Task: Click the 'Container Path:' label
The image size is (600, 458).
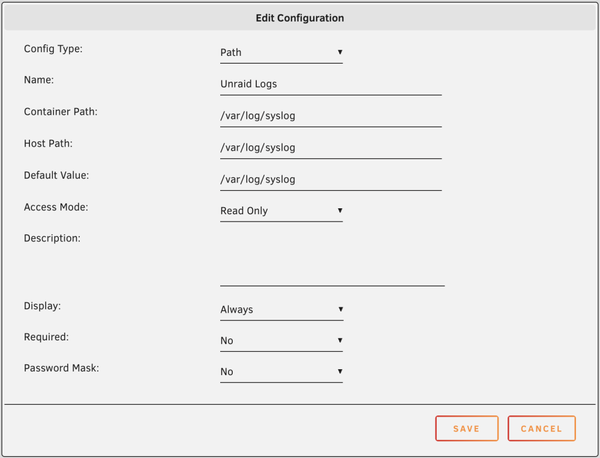Action: click(61, 112)
